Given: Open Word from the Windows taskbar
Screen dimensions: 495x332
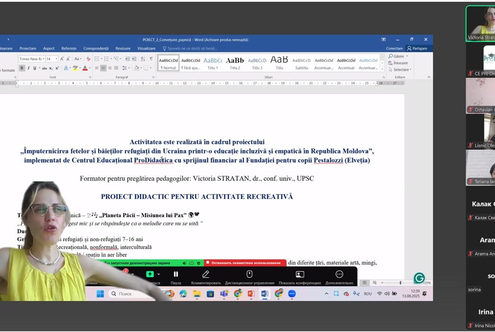Looking at the screenshot, I should pos(264,294).
